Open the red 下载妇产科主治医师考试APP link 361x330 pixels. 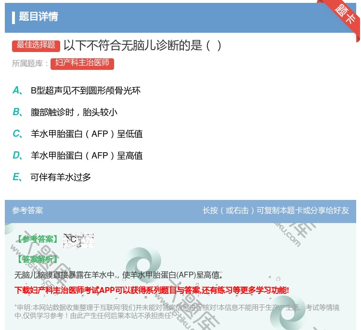[152, 290]
